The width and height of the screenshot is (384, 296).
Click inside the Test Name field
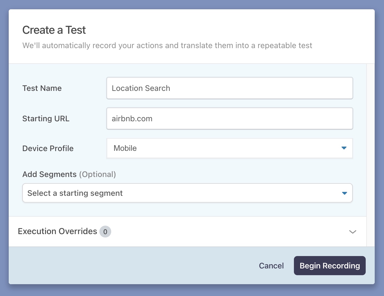pyautogui.click(x=229, y=88)
